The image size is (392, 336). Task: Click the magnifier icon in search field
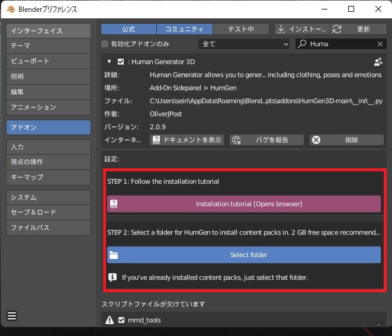(x=302, y=44)
